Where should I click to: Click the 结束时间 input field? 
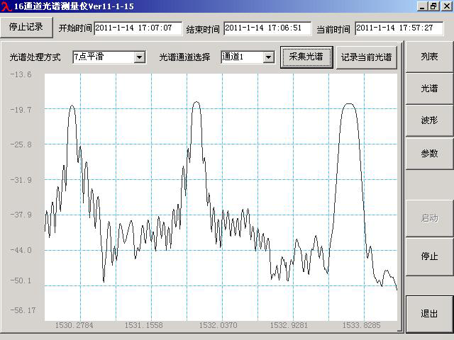click(x=267, y=28)
